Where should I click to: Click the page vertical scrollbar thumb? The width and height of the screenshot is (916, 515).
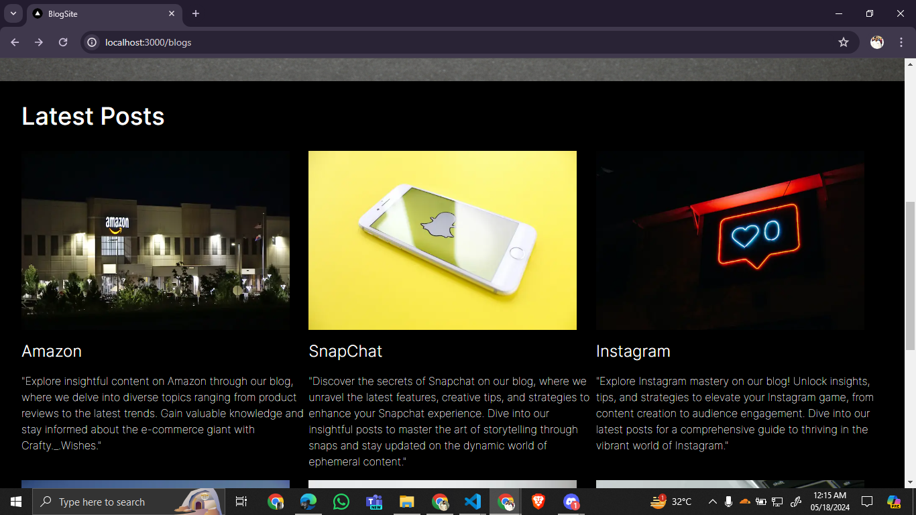click(x=910, y=275)
